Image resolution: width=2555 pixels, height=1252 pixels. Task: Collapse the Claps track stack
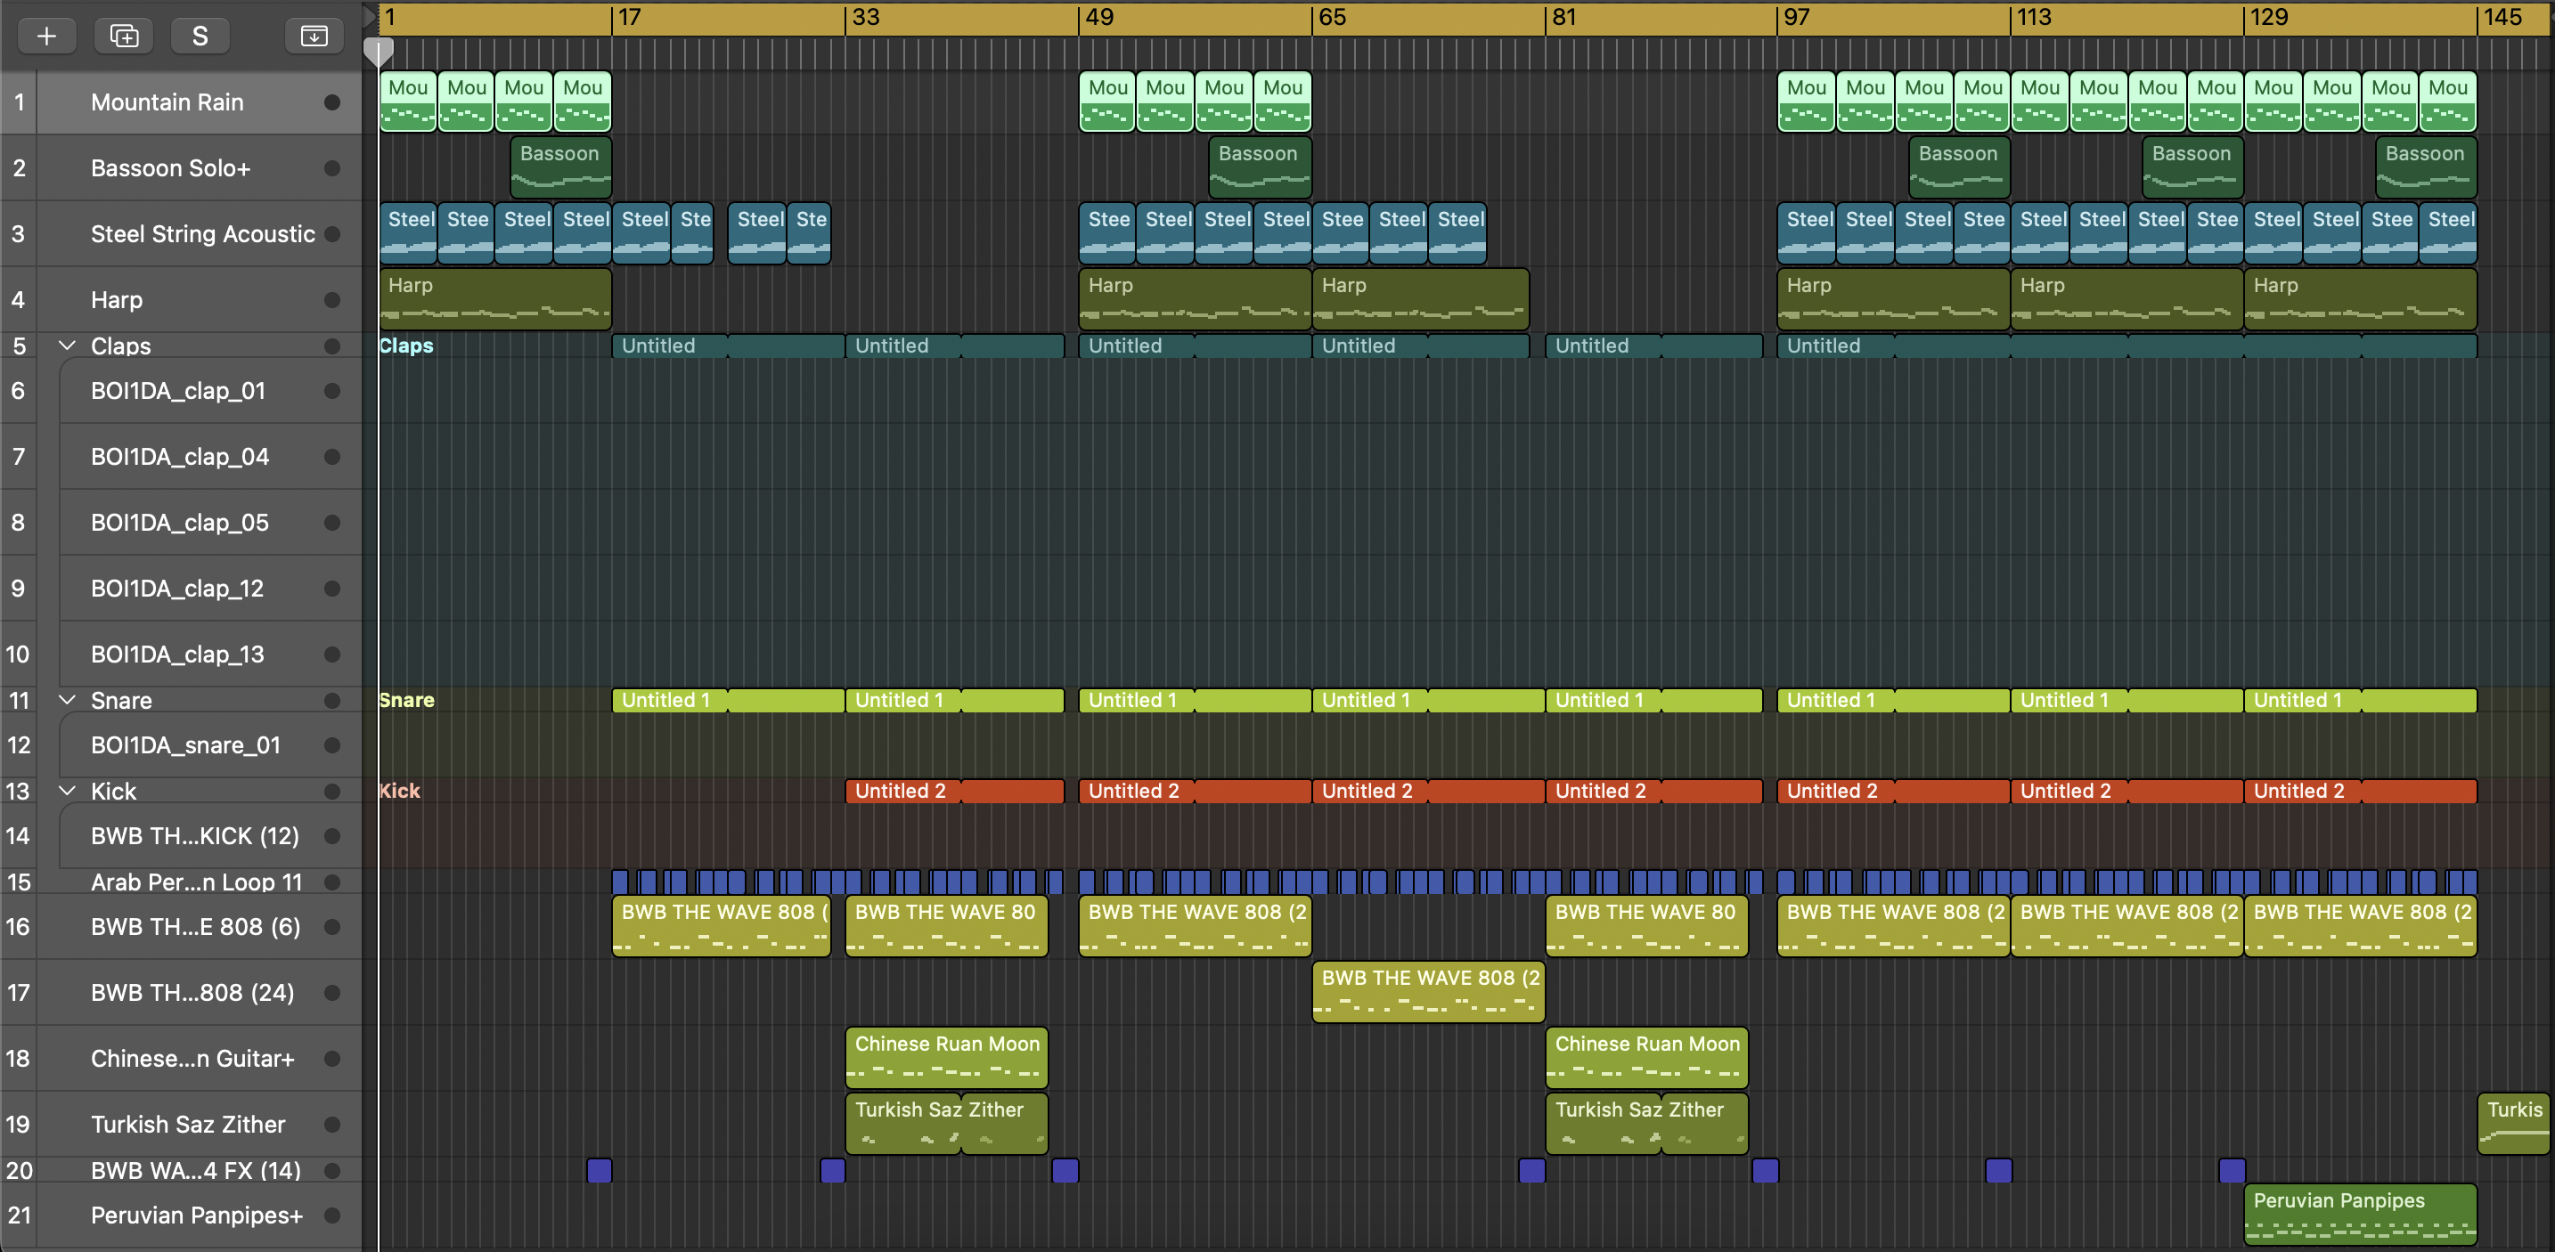point(68,346)
